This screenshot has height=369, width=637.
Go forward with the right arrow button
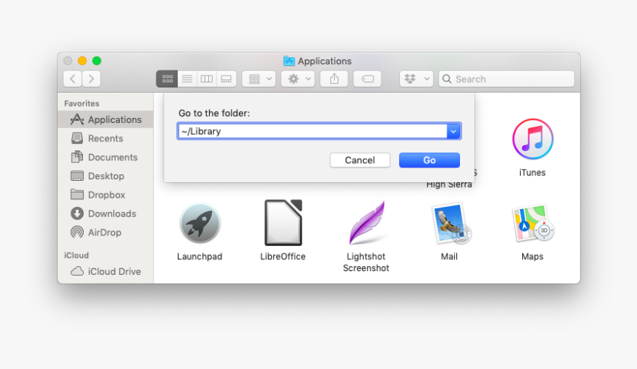tap(91, 79)
